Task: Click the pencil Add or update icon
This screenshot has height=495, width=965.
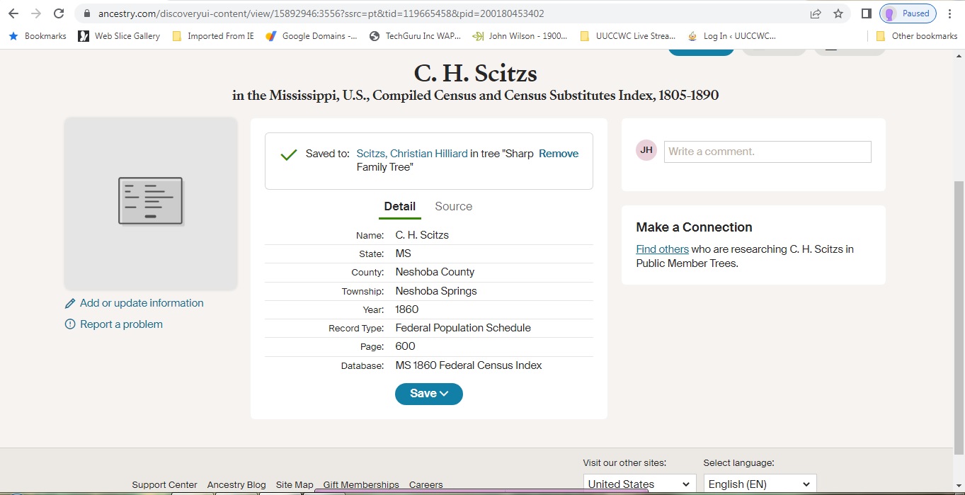Action: tap(70, 304)
